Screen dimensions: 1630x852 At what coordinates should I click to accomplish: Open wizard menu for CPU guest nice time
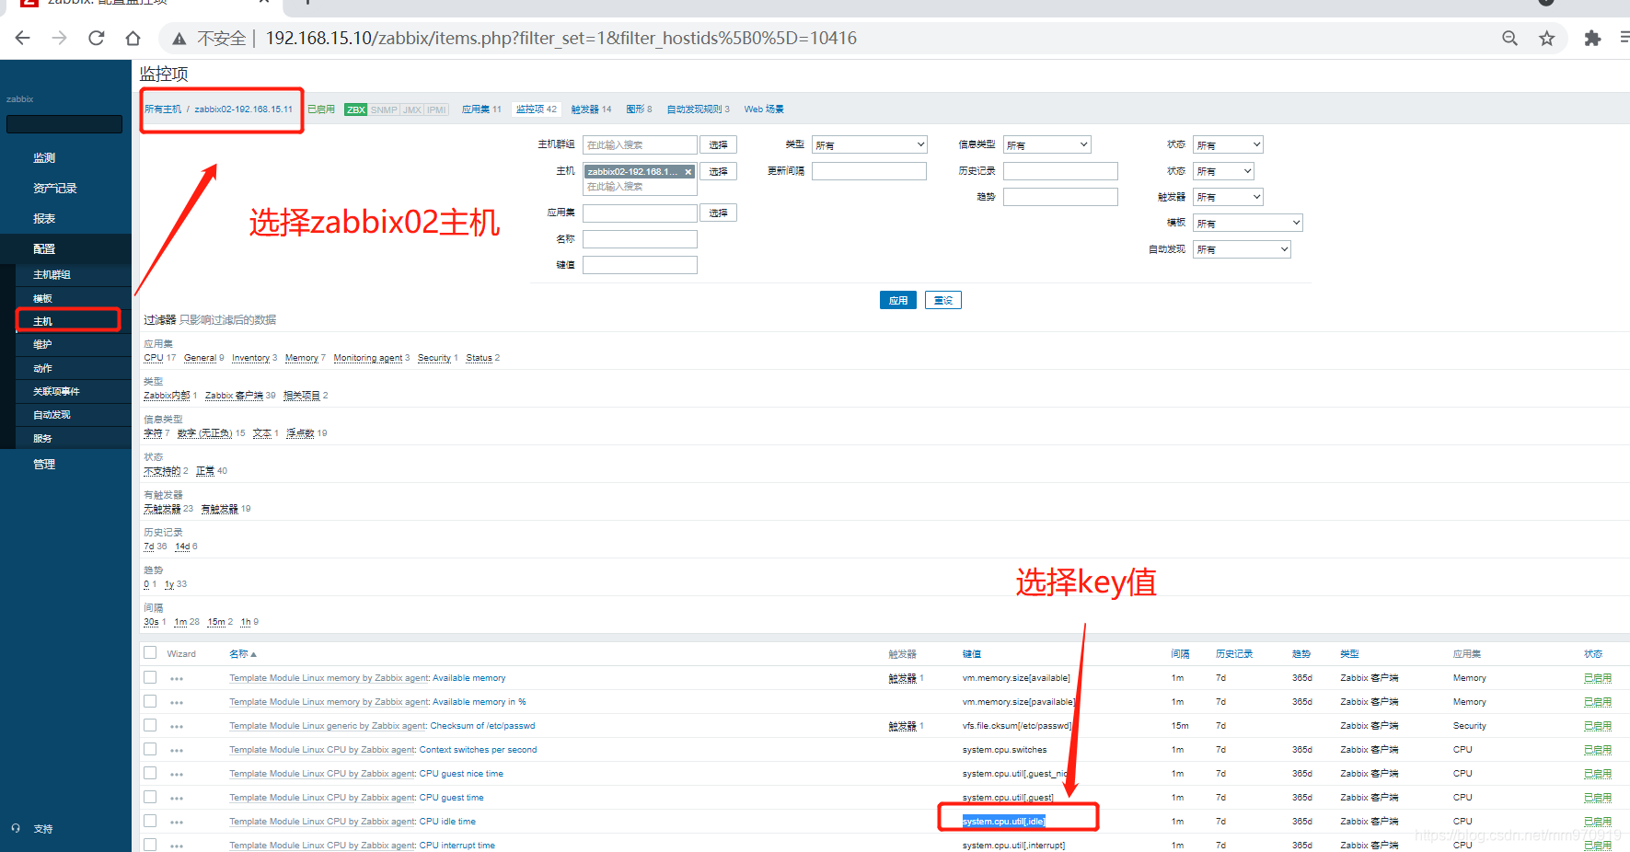pyautogui.click(x=177, y=775)
